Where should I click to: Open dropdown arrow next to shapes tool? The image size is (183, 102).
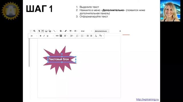coord(52,31)
